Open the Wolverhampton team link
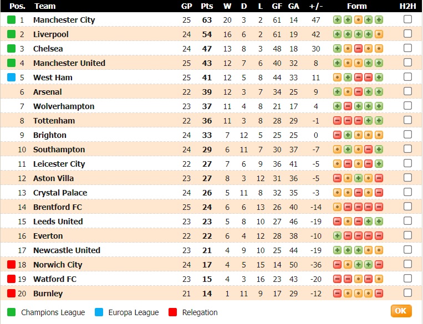 64,106
